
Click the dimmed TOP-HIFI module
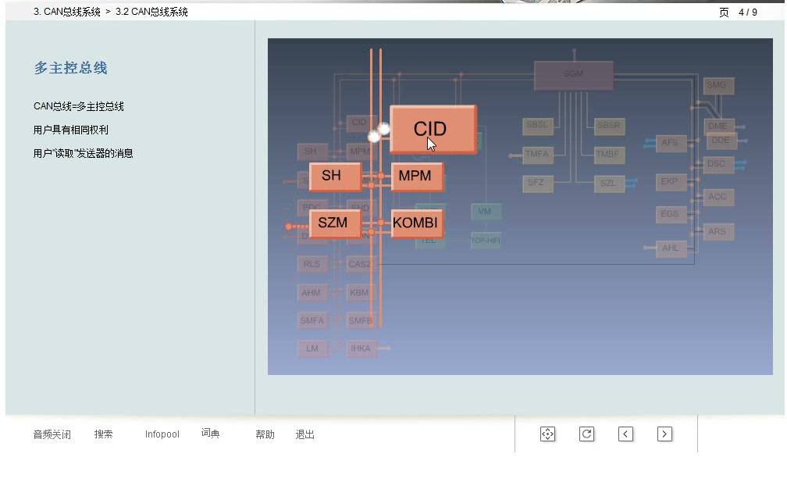pyautogui.click(x=486, y=240)
